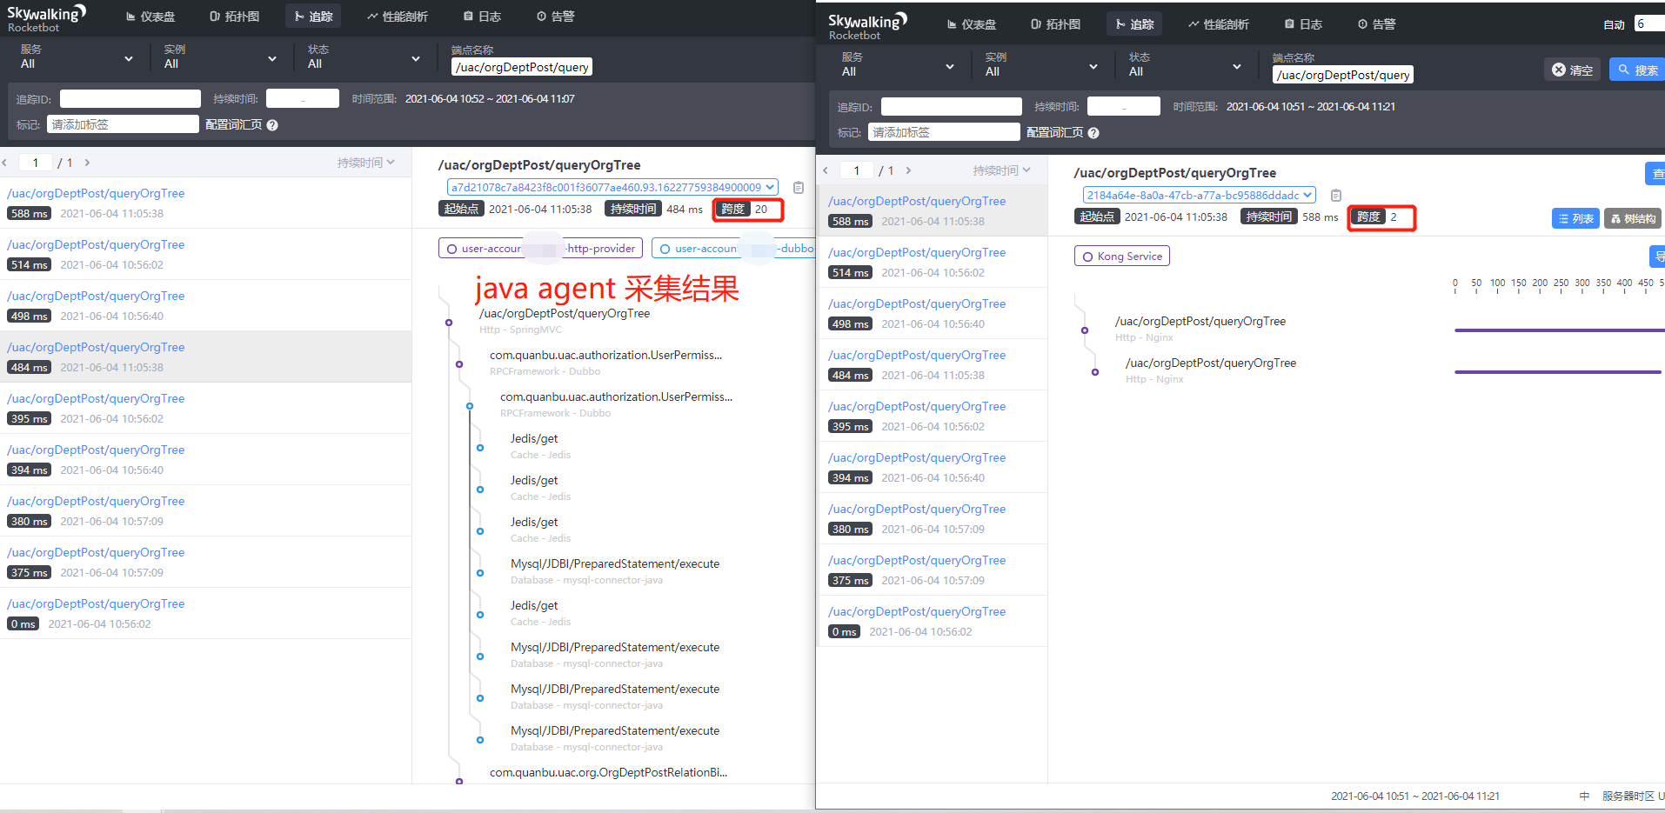Open the 实例 dropdown in the left window
Screen dimensions: 1665x813
click(x=220, y=57)
